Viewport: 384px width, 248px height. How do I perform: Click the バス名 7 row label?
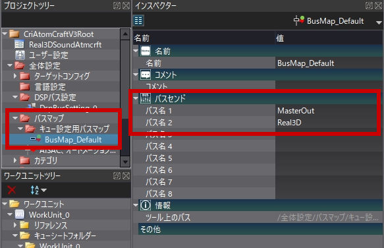point(159,182)
